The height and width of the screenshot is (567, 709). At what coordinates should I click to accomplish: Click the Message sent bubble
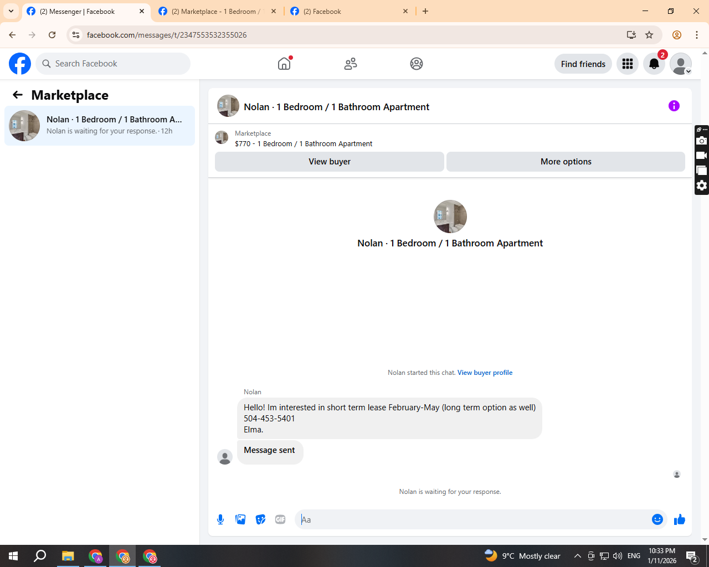(x=270, y=452)
